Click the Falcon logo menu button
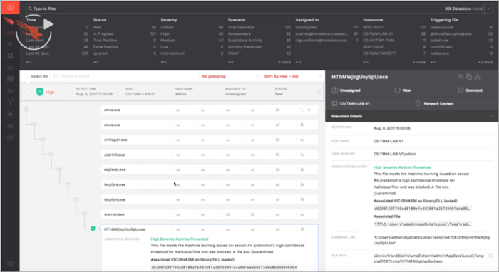Viewport: 499px width, 272px height. [10, 8]
